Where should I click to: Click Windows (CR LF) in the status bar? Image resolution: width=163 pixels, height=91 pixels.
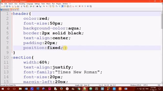click(x=136, y=85)
